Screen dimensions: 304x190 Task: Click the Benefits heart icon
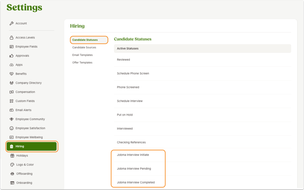pyautogui.click(x=11, y=74)
